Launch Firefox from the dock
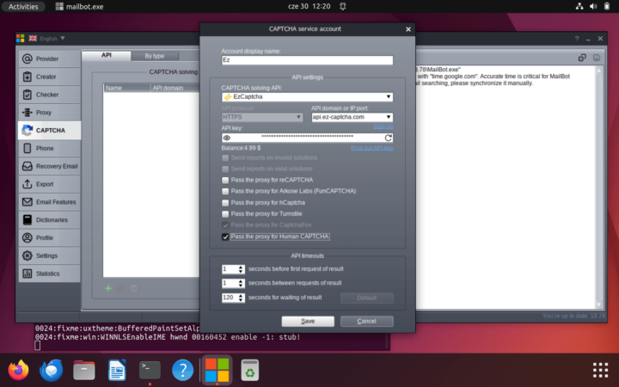This screenshot has width=619, height=387. click(18, 370)
